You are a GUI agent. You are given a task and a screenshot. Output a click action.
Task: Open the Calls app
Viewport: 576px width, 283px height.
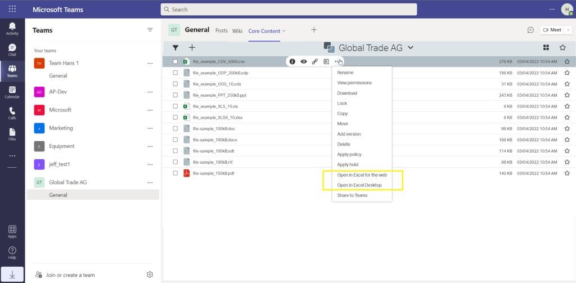click(12, 114)
